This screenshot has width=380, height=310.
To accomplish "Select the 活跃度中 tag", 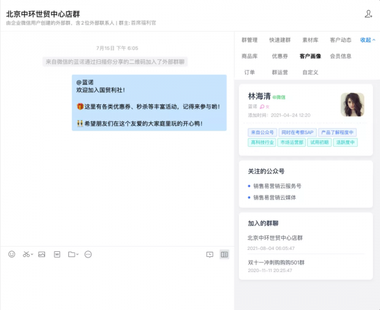I will (x=345, y=142).
